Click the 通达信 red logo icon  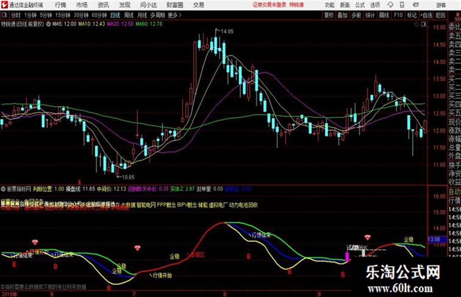tap(4, 5)
